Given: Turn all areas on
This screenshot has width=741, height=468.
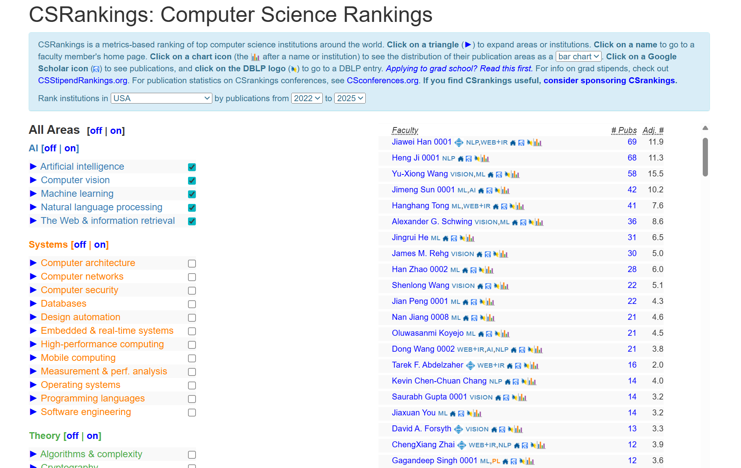Looking at the screenshot, I should [116, 131].
